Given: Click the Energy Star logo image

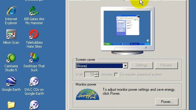Looking at the screenshot, I should click(88, 94).
